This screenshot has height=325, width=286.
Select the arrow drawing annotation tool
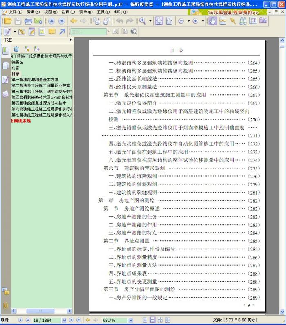coord(62,31)
